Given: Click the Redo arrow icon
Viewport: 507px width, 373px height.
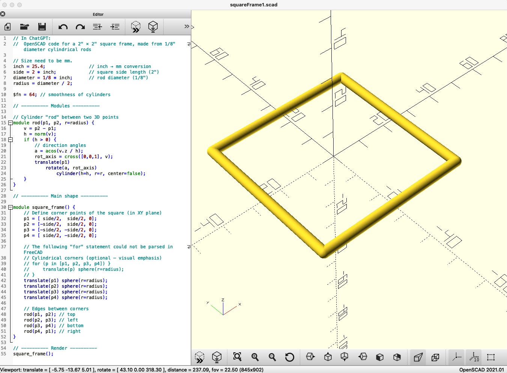Looking at the screenshot, I should 80,27.
